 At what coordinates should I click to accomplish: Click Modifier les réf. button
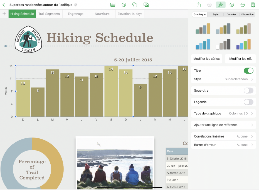click(x=240, y=59)
